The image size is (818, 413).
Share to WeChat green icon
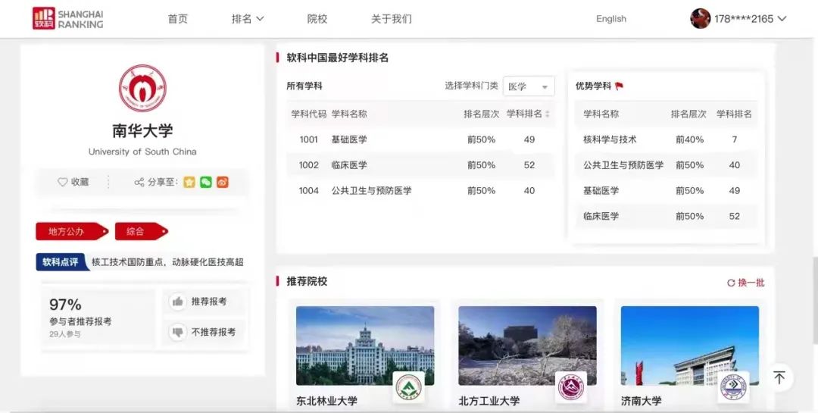click(x=206, y=182)
